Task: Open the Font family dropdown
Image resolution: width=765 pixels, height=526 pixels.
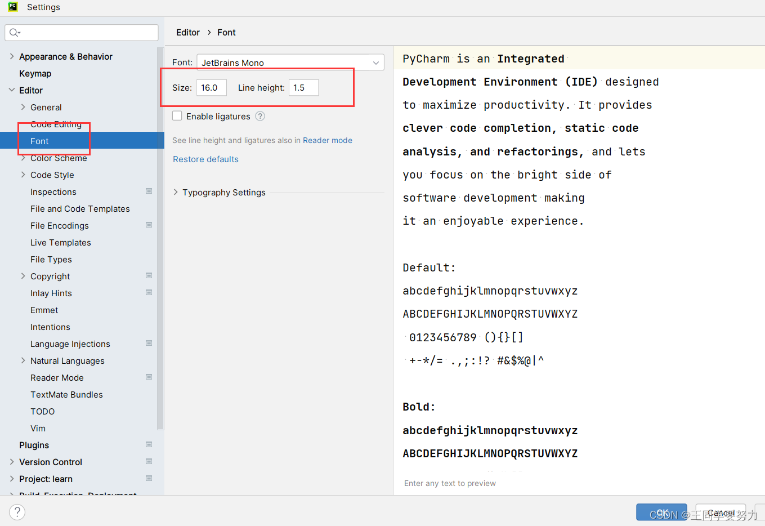Action: coord(290,63)
